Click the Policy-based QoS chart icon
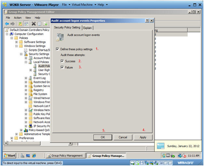Image resolution: width=204 pixels, height=166 pixels. pos(26,130)
